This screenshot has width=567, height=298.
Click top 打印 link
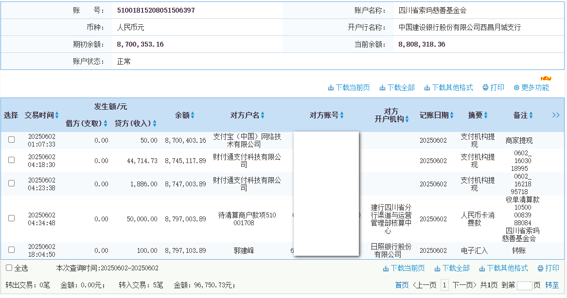497,88
